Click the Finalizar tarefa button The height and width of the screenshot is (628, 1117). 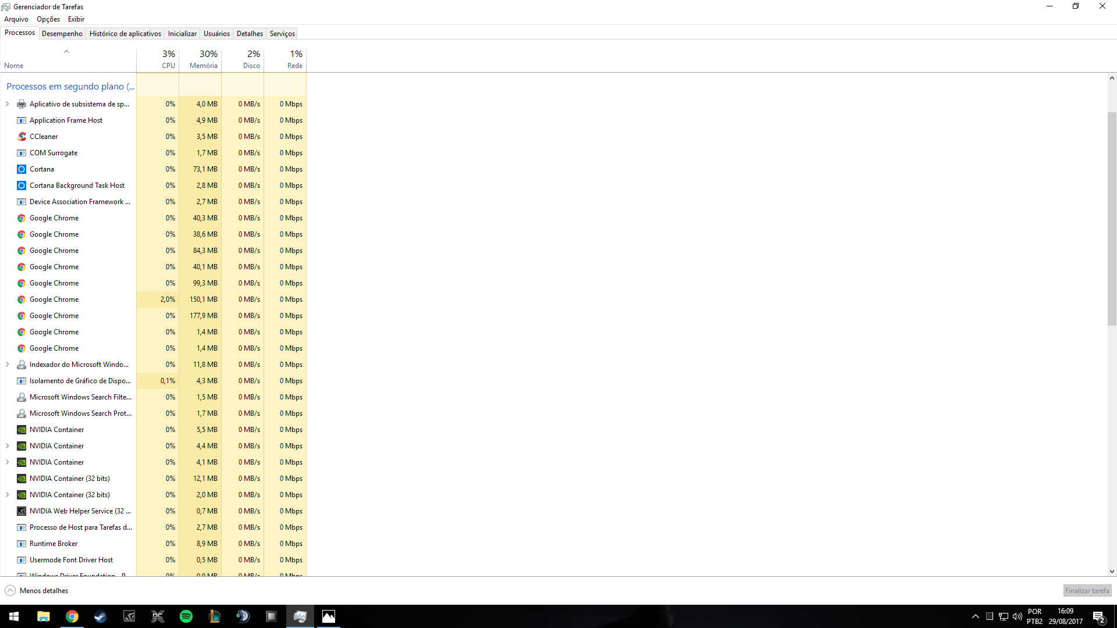[1087, 591]
